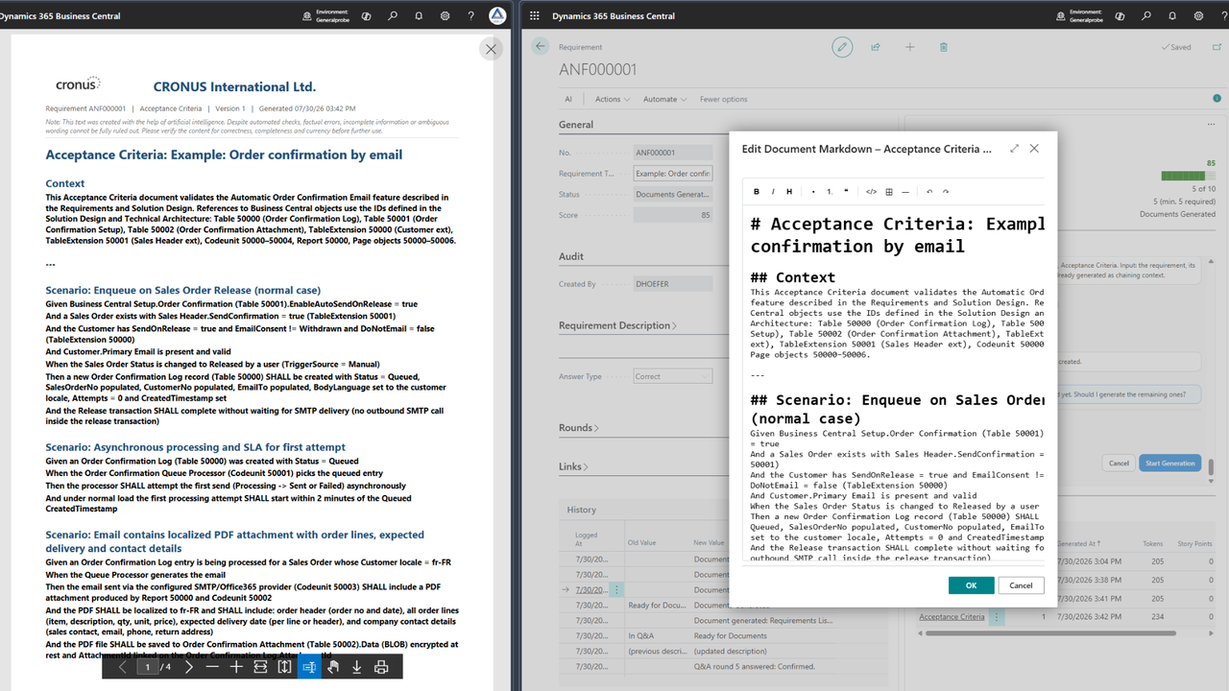Expand the Links section

pos(574,466)
